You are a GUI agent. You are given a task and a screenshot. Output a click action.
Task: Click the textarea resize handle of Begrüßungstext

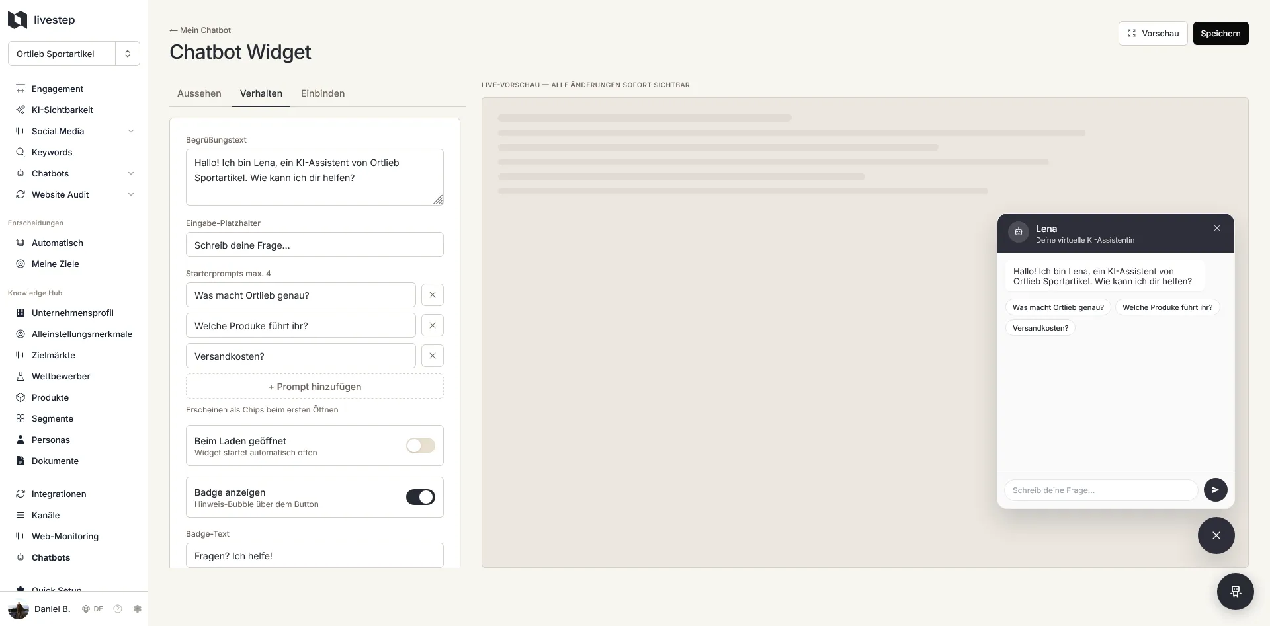[x=438, y=200]
